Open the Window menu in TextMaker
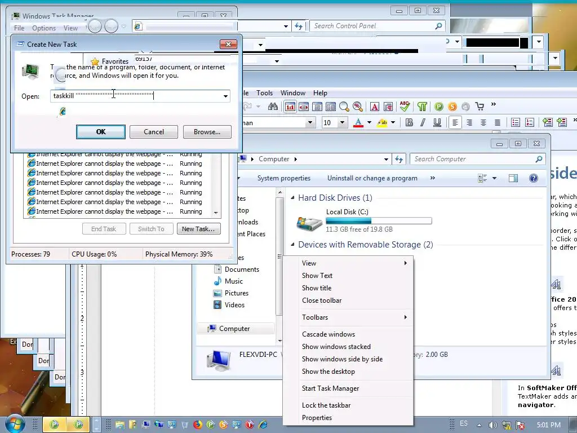This screenshot has height=433, width=577. (293, 93)
